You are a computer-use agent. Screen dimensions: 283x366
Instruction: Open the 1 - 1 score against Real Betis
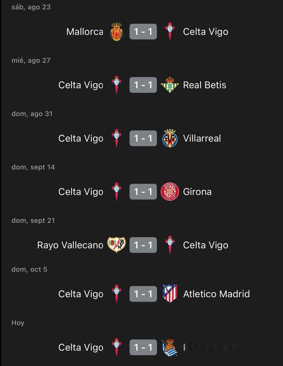tap(143, 85)
